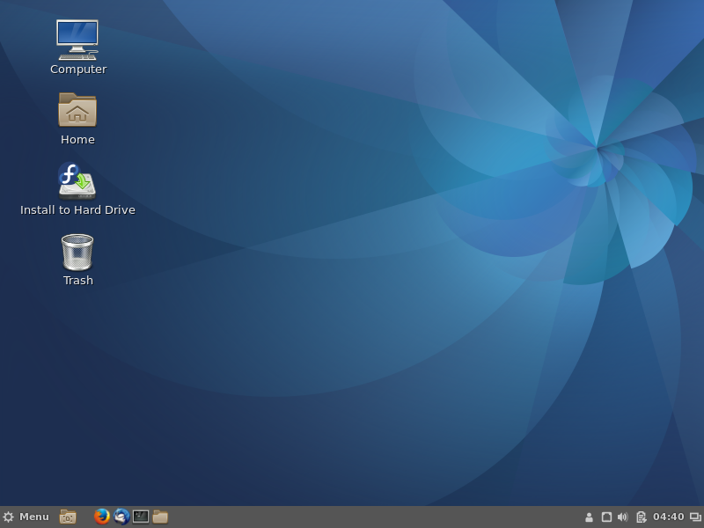Open the window list applet in tray
704x528 pixels.
point(695,517)
